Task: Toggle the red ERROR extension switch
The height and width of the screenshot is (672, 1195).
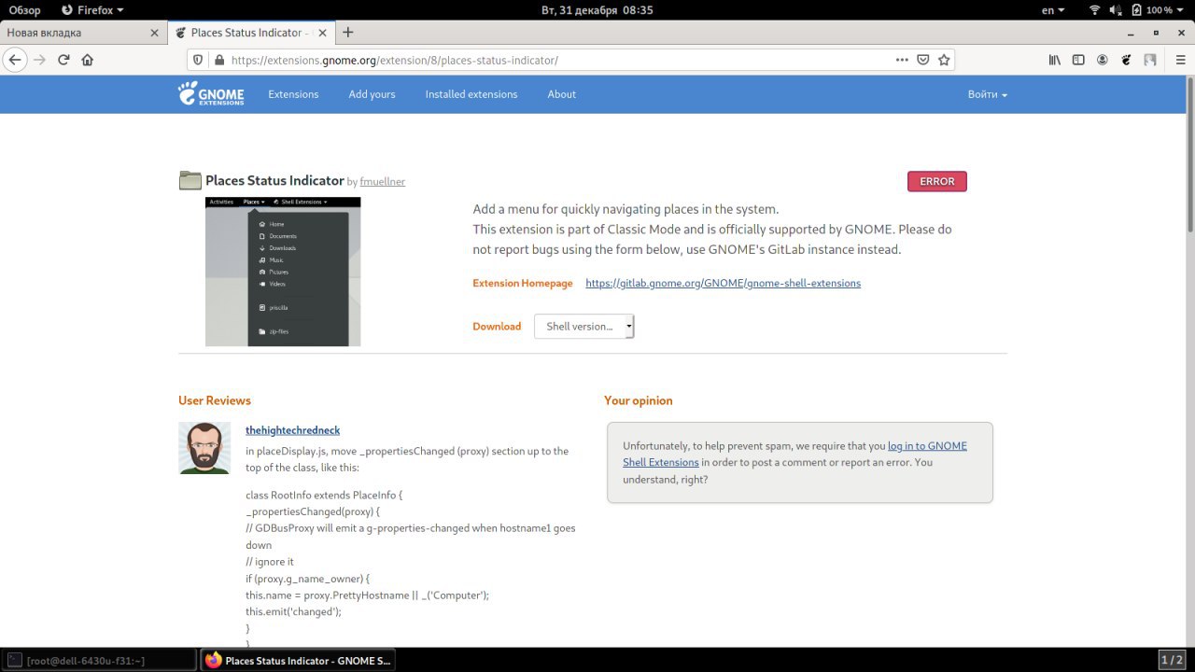Action: pyautogui.click(x=936, y=181)
